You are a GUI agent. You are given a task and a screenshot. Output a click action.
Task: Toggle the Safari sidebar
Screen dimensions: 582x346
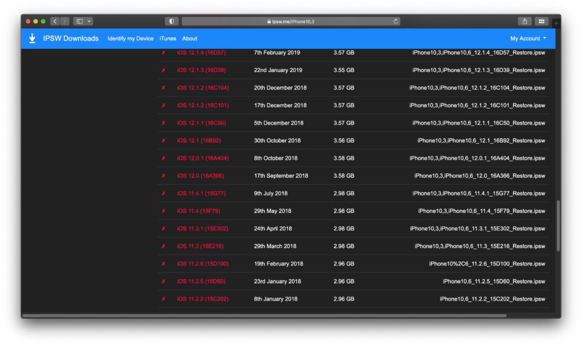pos(80,22)
